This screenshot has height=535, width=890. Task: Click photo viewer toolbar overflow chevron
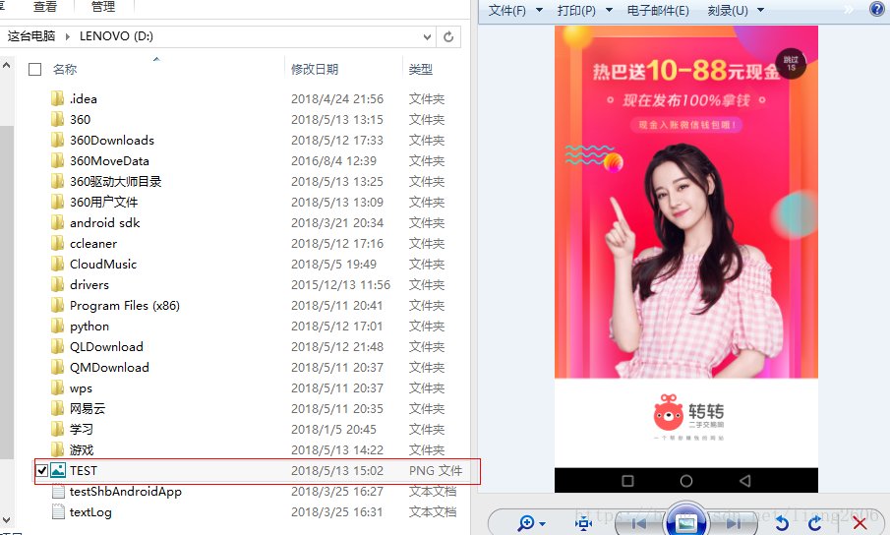[849, 9]
